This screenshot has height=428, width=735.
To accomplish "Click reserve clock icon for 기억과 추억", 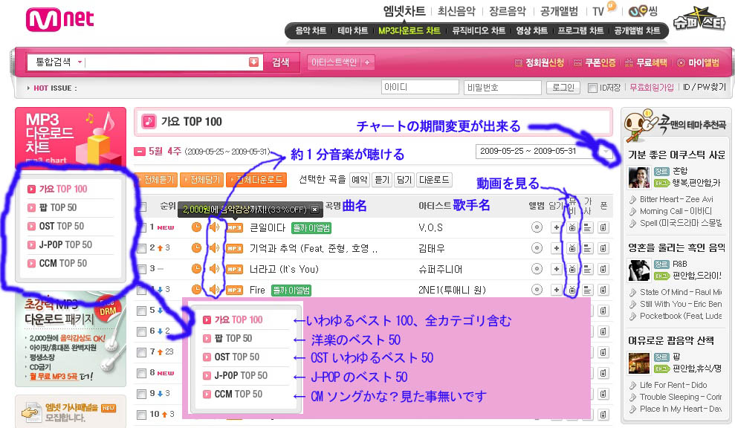I will (197, 248).
